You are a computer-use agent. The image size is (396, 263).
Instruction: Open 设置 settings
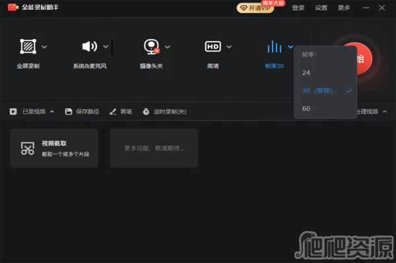point(321,8)
